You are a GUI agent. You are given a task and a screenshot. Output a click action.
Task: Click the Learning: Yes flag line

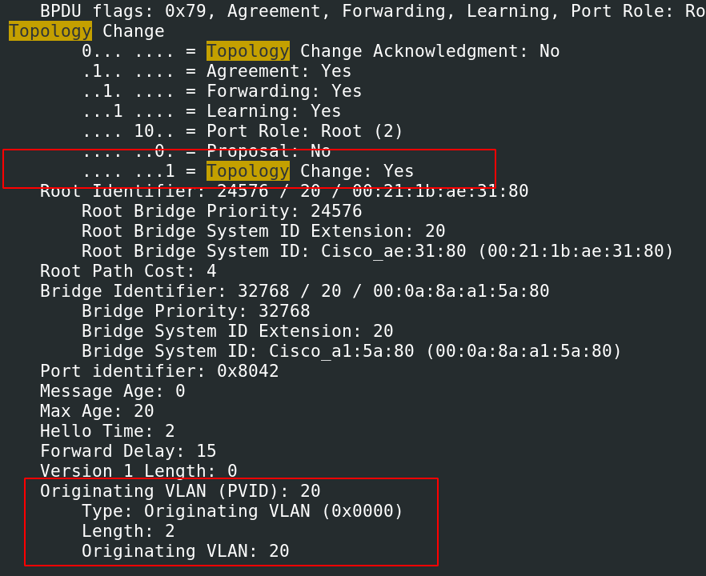(x=211, y=111)
